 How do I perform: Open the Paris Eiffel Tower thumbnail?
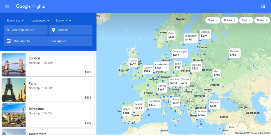click(14, 90)
